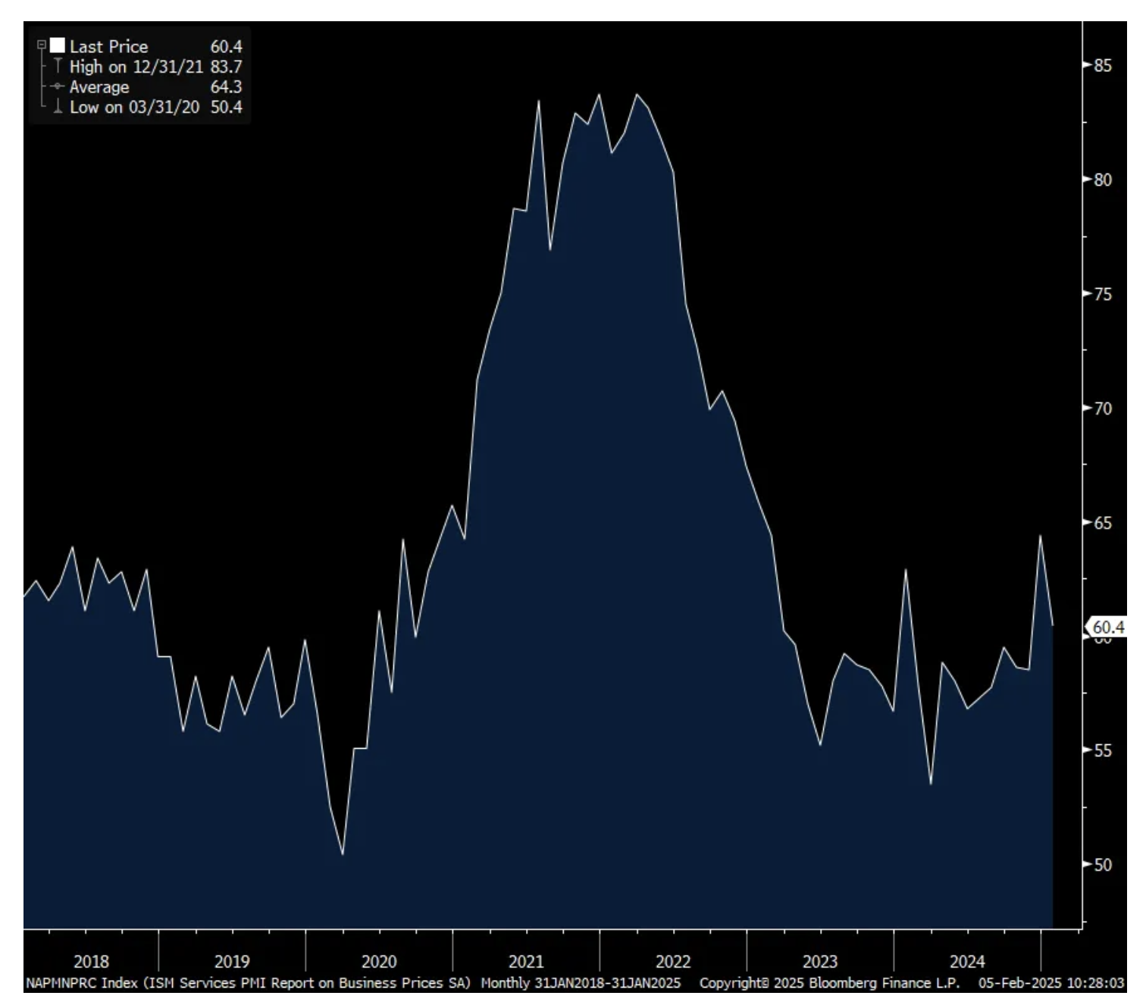Collapse the legend tree with minus box

(x=42, y=45)
